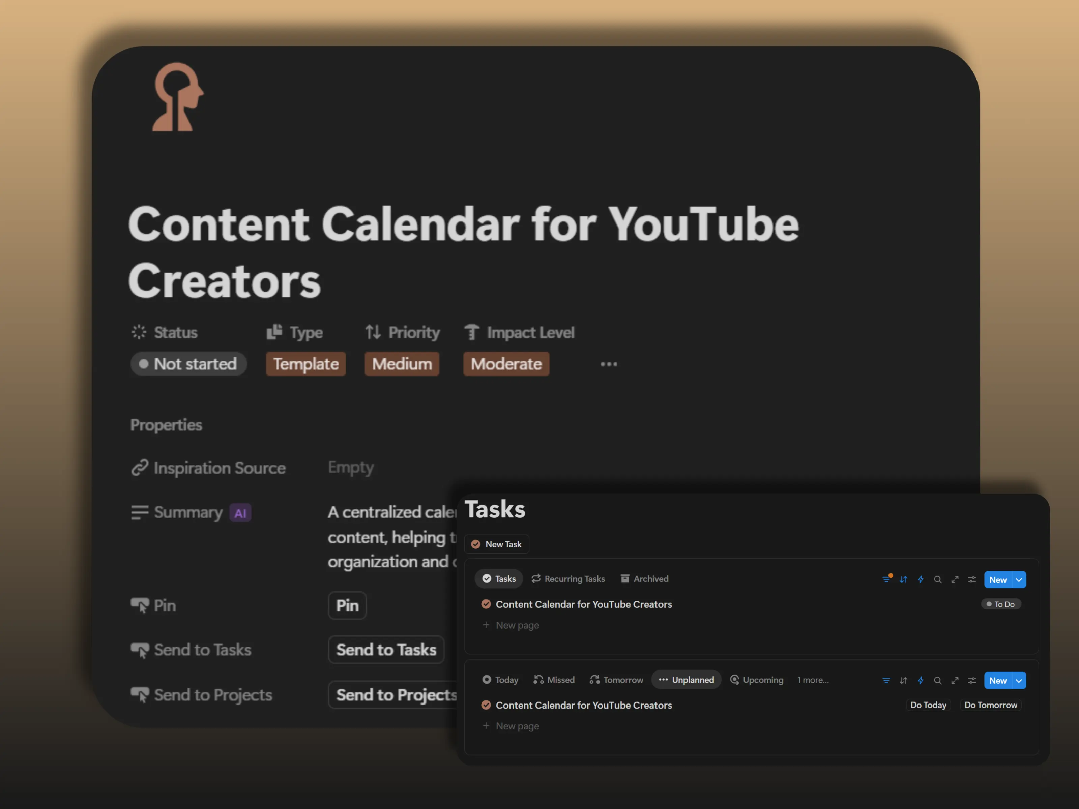Click the sort icon in upper Tasks toolbar
Image resolution: width=1079 pixels, height=809 pixels.
click(x=903, y=579)
